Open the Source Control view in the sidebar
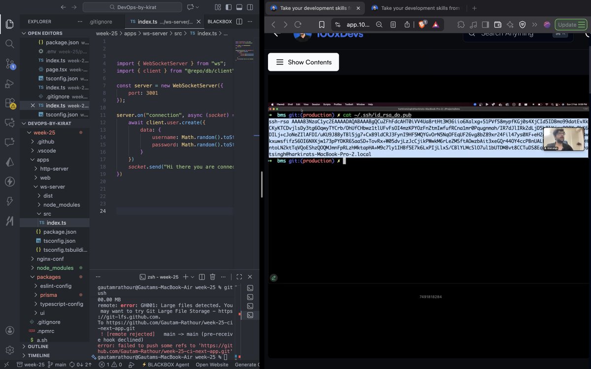591x369 pixels. pyautogui.click(x=9, y=63)
